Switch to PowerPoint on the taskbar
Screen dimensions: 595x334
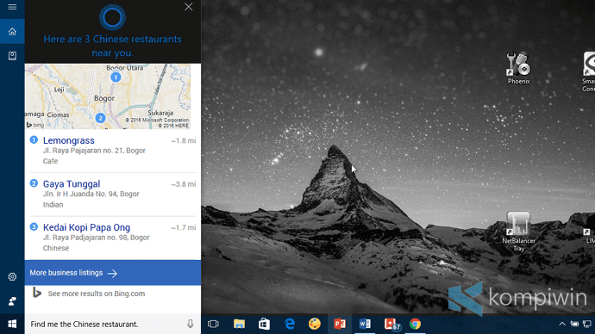[340, 324]
